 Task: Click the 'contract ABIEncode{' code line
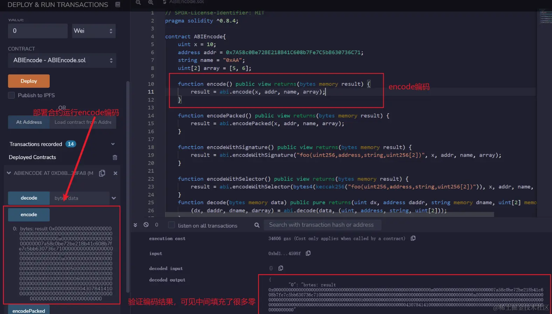coord(196,36)
